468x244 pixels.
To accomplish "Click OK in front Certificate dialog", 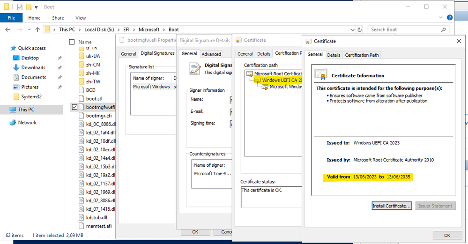I will tap(447, 236).
